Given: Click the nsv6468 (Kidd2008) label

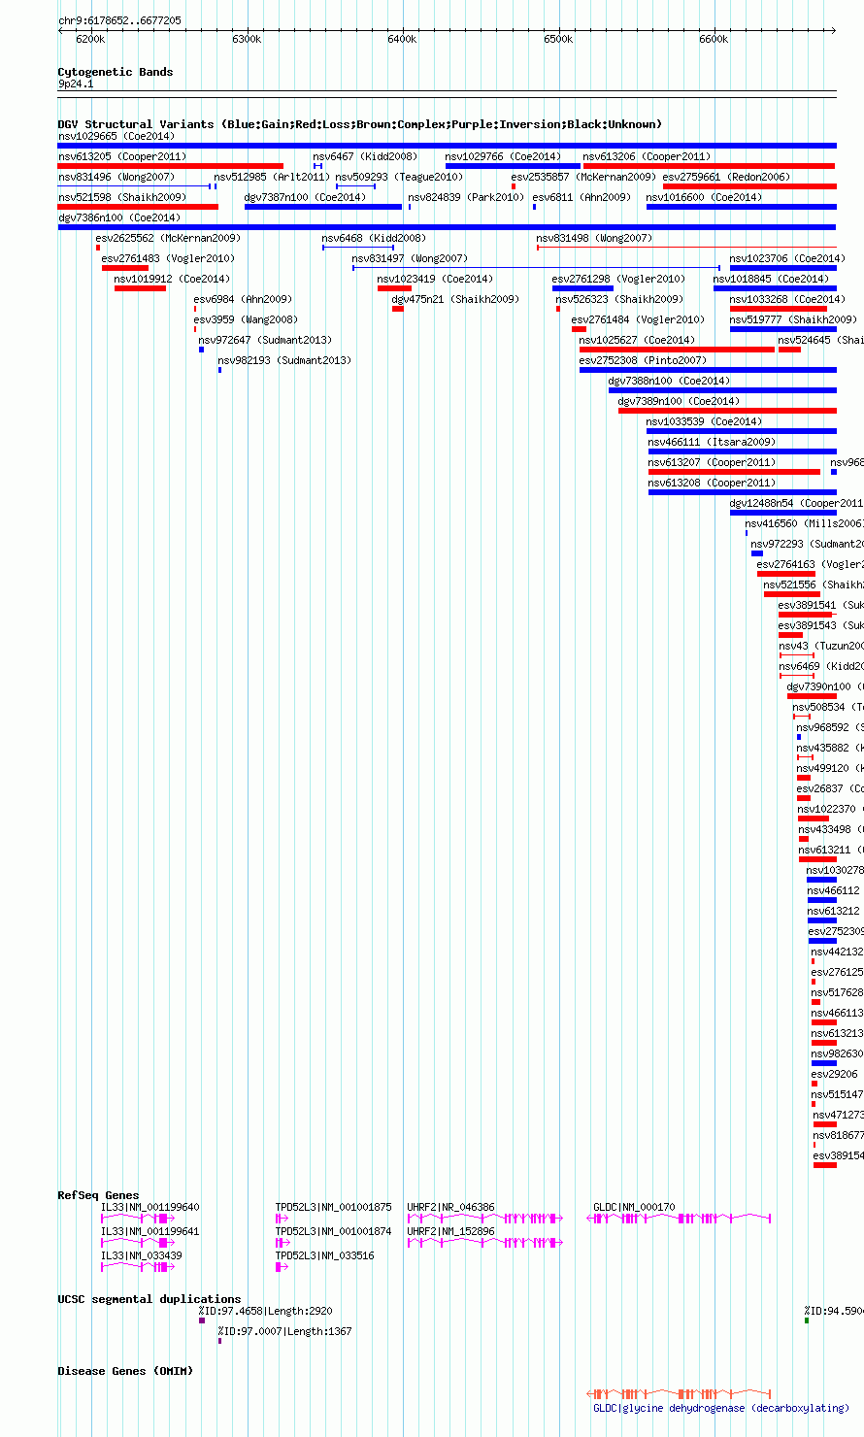Looking at the screenshot, I should (x=375, y=238).
